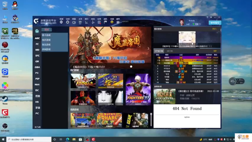Select the highlighted 精彩赛事 carousel dot
The height and width of the screenshot is (142, 252).
(192, 44)
